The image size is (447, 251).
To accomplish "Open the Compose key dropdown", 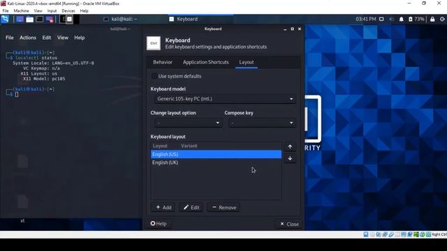I will pos(262,123).
